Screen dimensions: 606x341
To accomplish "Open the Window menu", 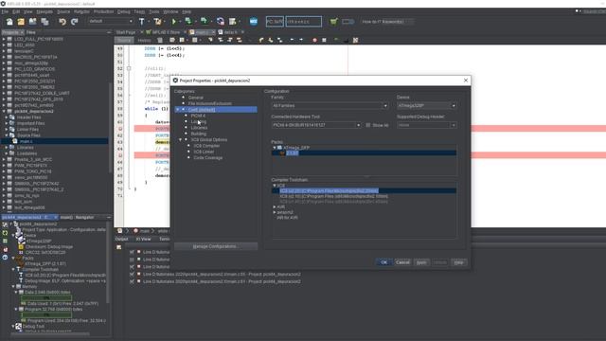I will (x=170, y=12).
